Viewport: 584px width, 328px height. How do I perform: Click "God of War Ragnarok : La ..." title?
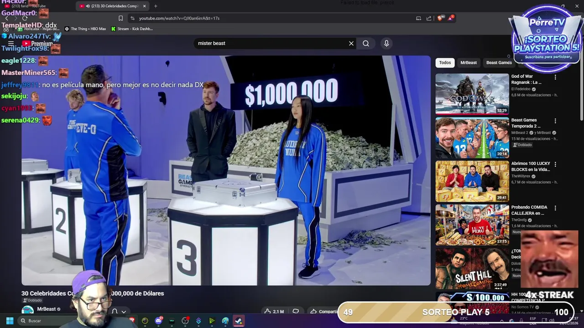click(x=527, y=79)
